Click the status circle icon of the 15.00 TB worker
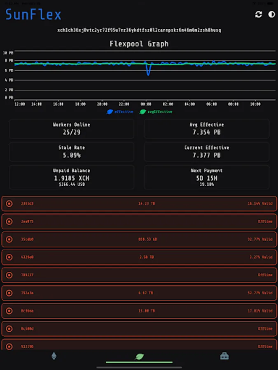278x370 pixels. coord(9,311)
